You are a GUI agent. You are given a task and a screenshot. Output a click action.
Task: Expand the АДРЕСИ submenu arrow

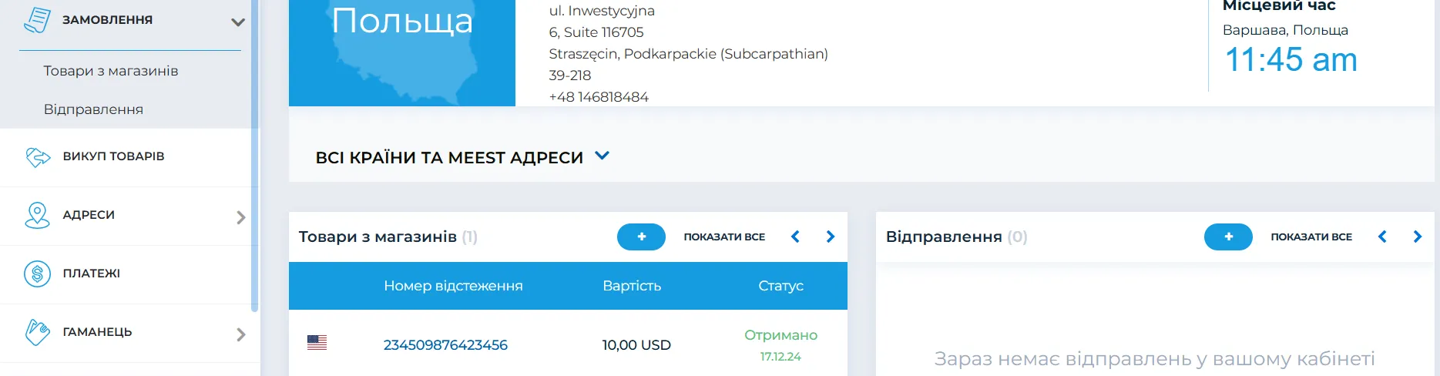pyautogui.click(x=240, y=217)
